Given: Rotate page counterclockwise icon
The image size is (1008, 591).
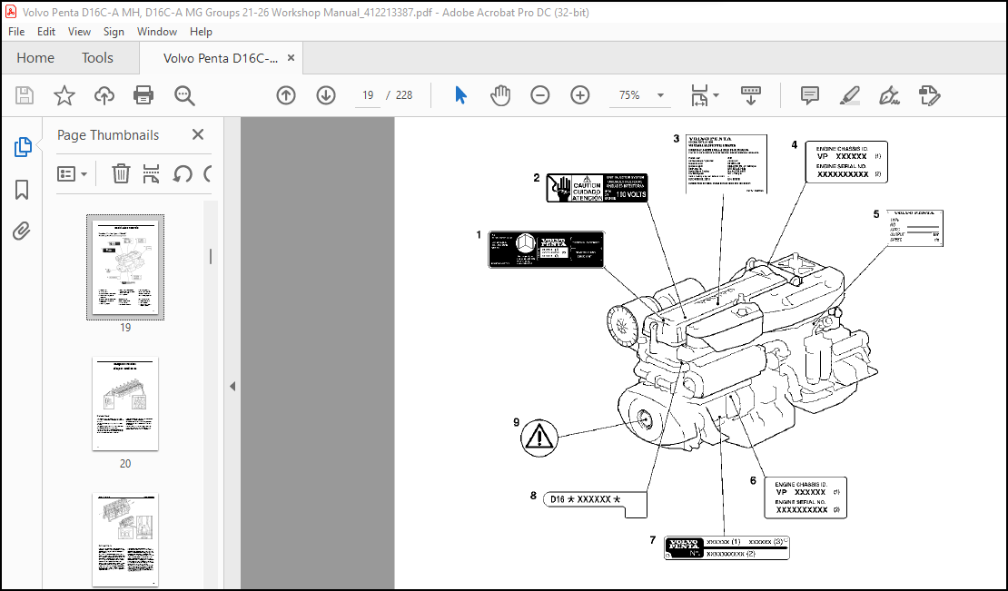Looking at the screenshot, I should 183,173.
